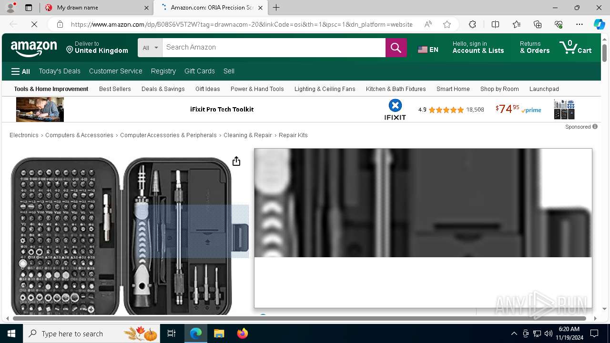Go to the Sell page

[229, 71]
